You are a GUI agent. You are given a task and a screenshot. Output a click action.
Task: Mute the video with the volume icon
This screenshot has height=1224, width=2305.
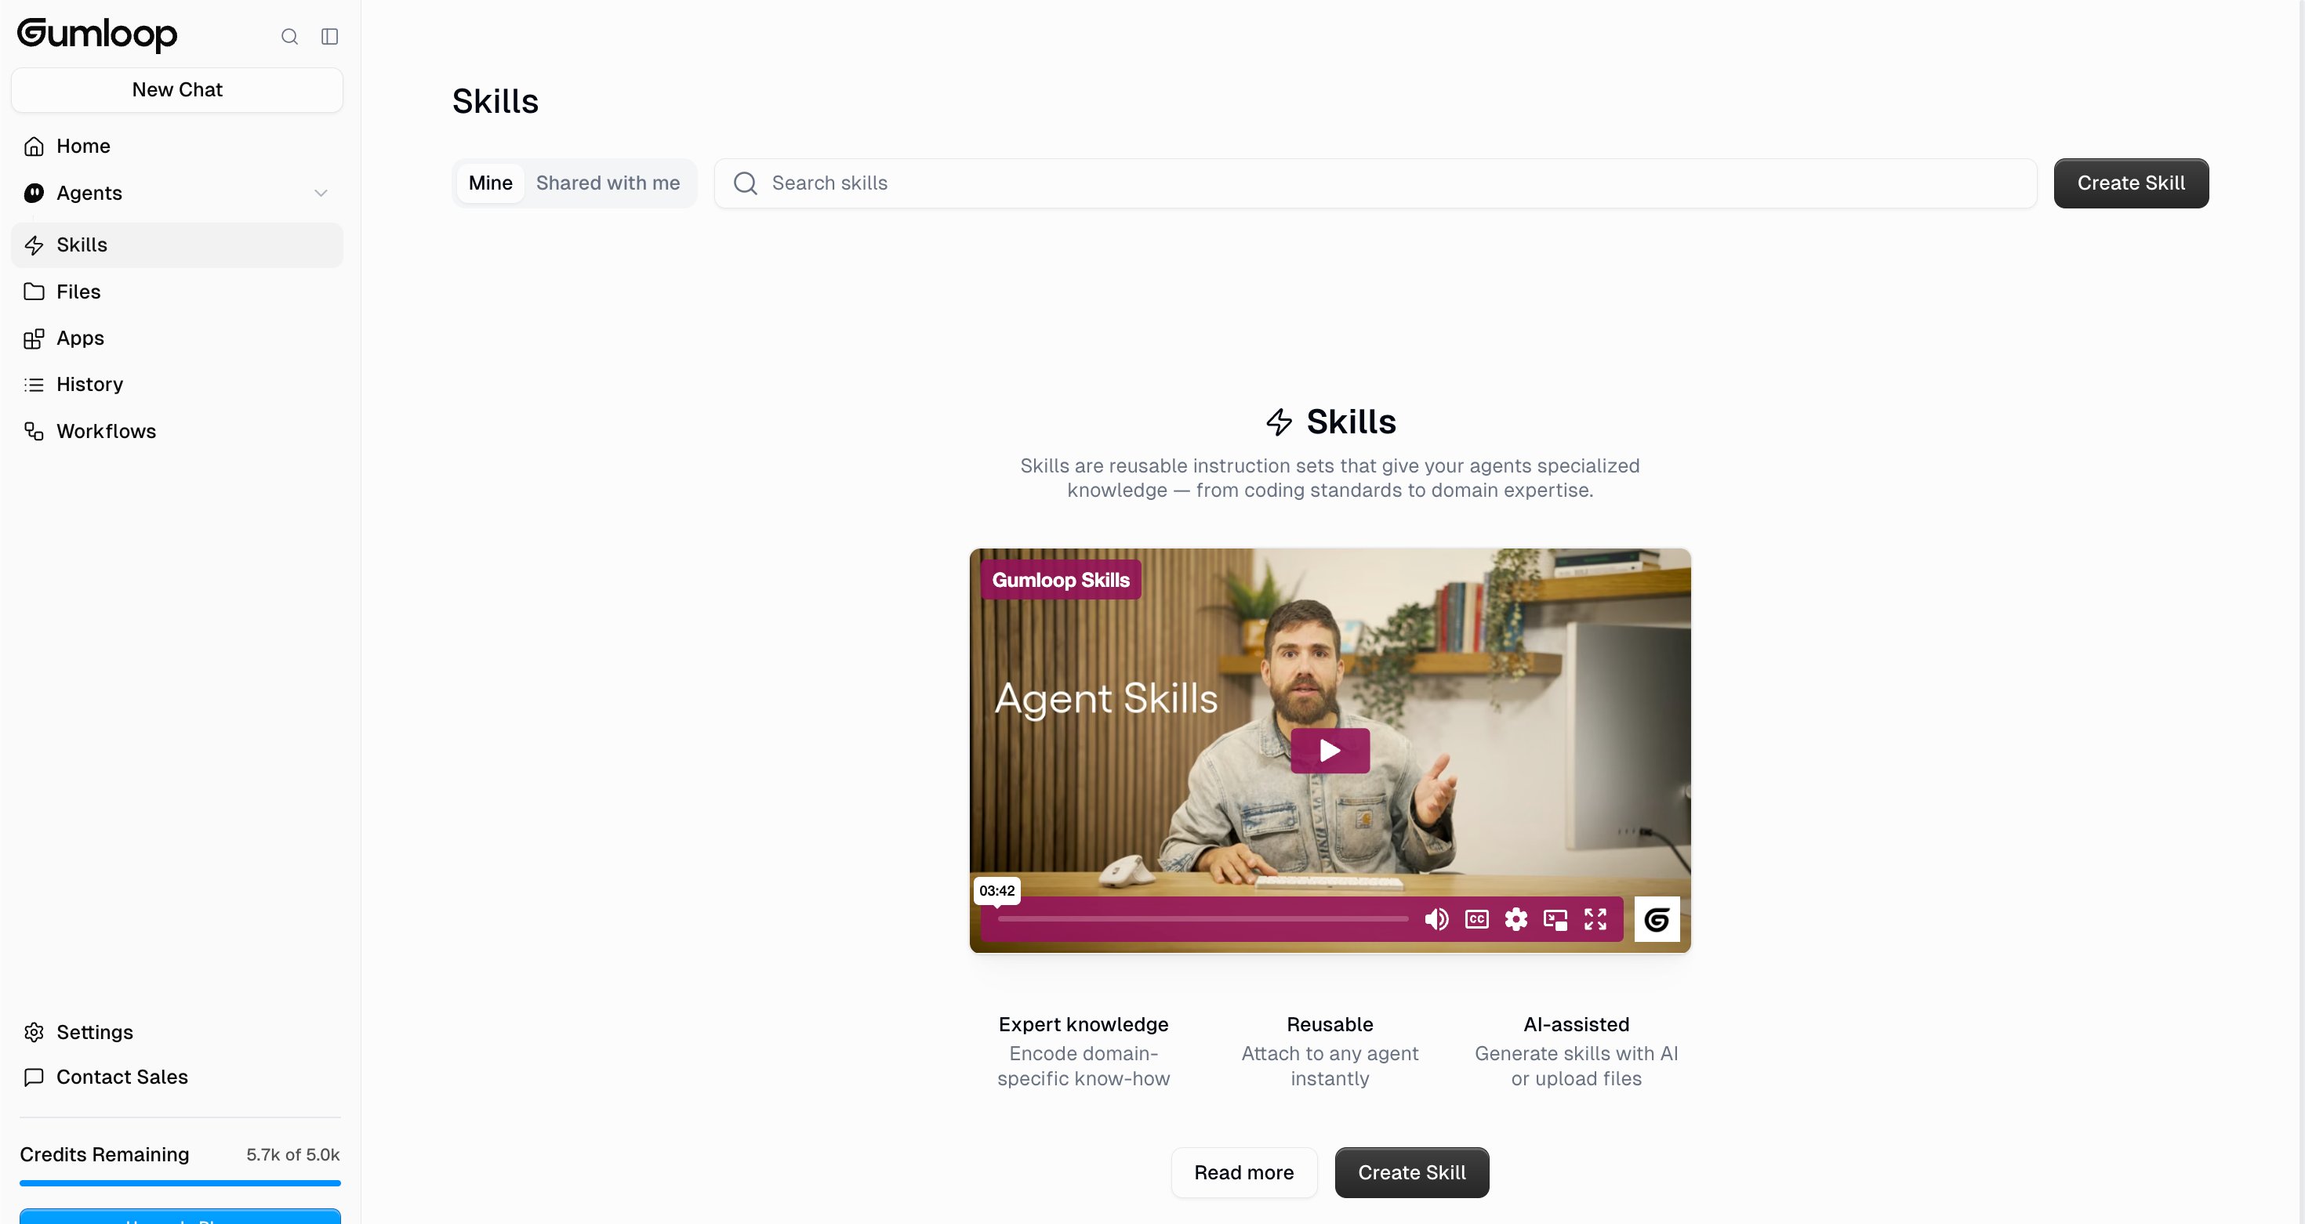(x=1436, y=919)
